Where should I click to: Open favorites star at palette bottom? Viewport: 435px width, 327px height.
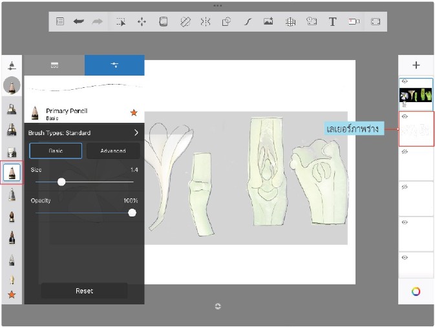(x=12, y=295)
